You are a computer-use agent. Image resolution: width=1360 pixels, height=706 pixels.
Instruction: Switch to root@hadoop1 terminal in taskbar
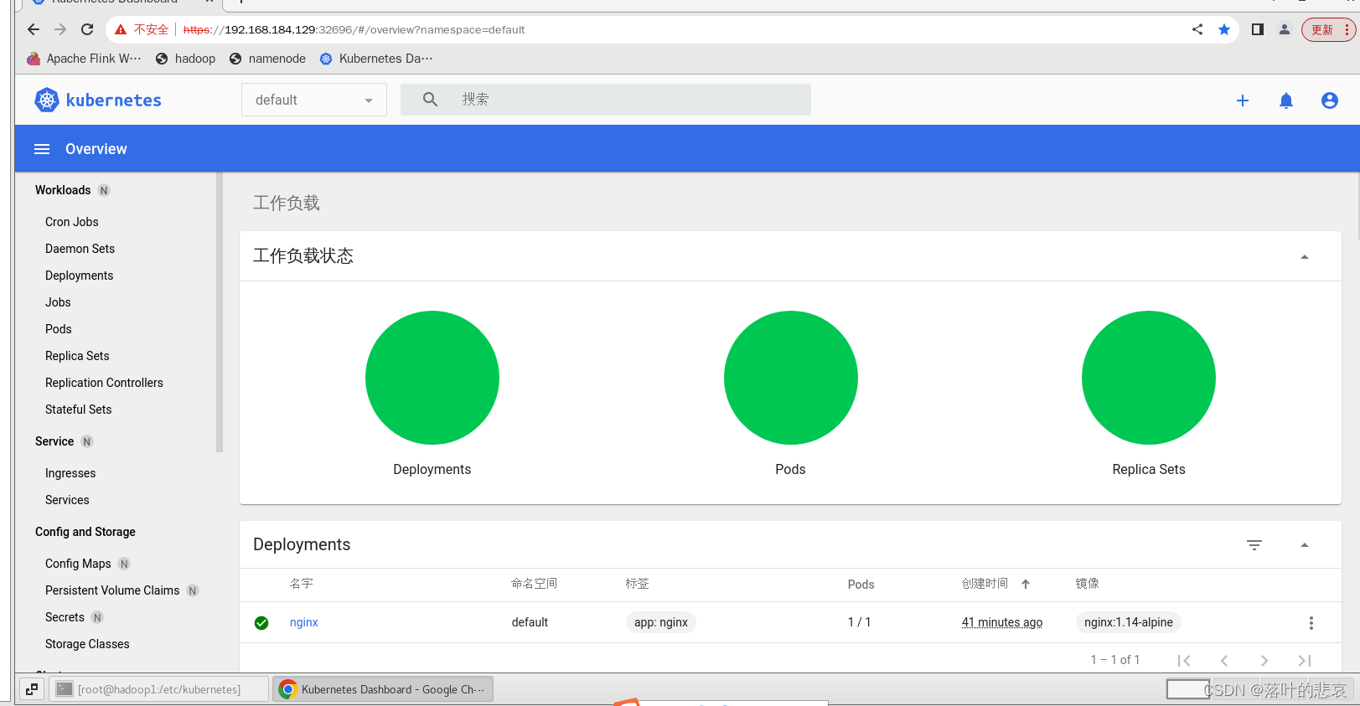159,689
